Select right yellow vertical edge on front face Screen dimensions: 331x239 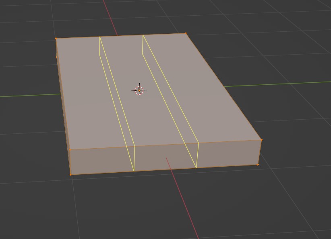pyautogui.click(x=197, y=155)
